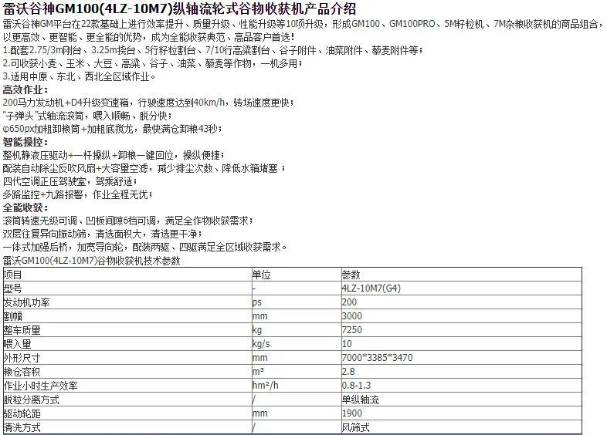This screenshot has width=607, height=435.
Task: Click the line mentioning 40km/h driving speed
Action: pos(148,103)
